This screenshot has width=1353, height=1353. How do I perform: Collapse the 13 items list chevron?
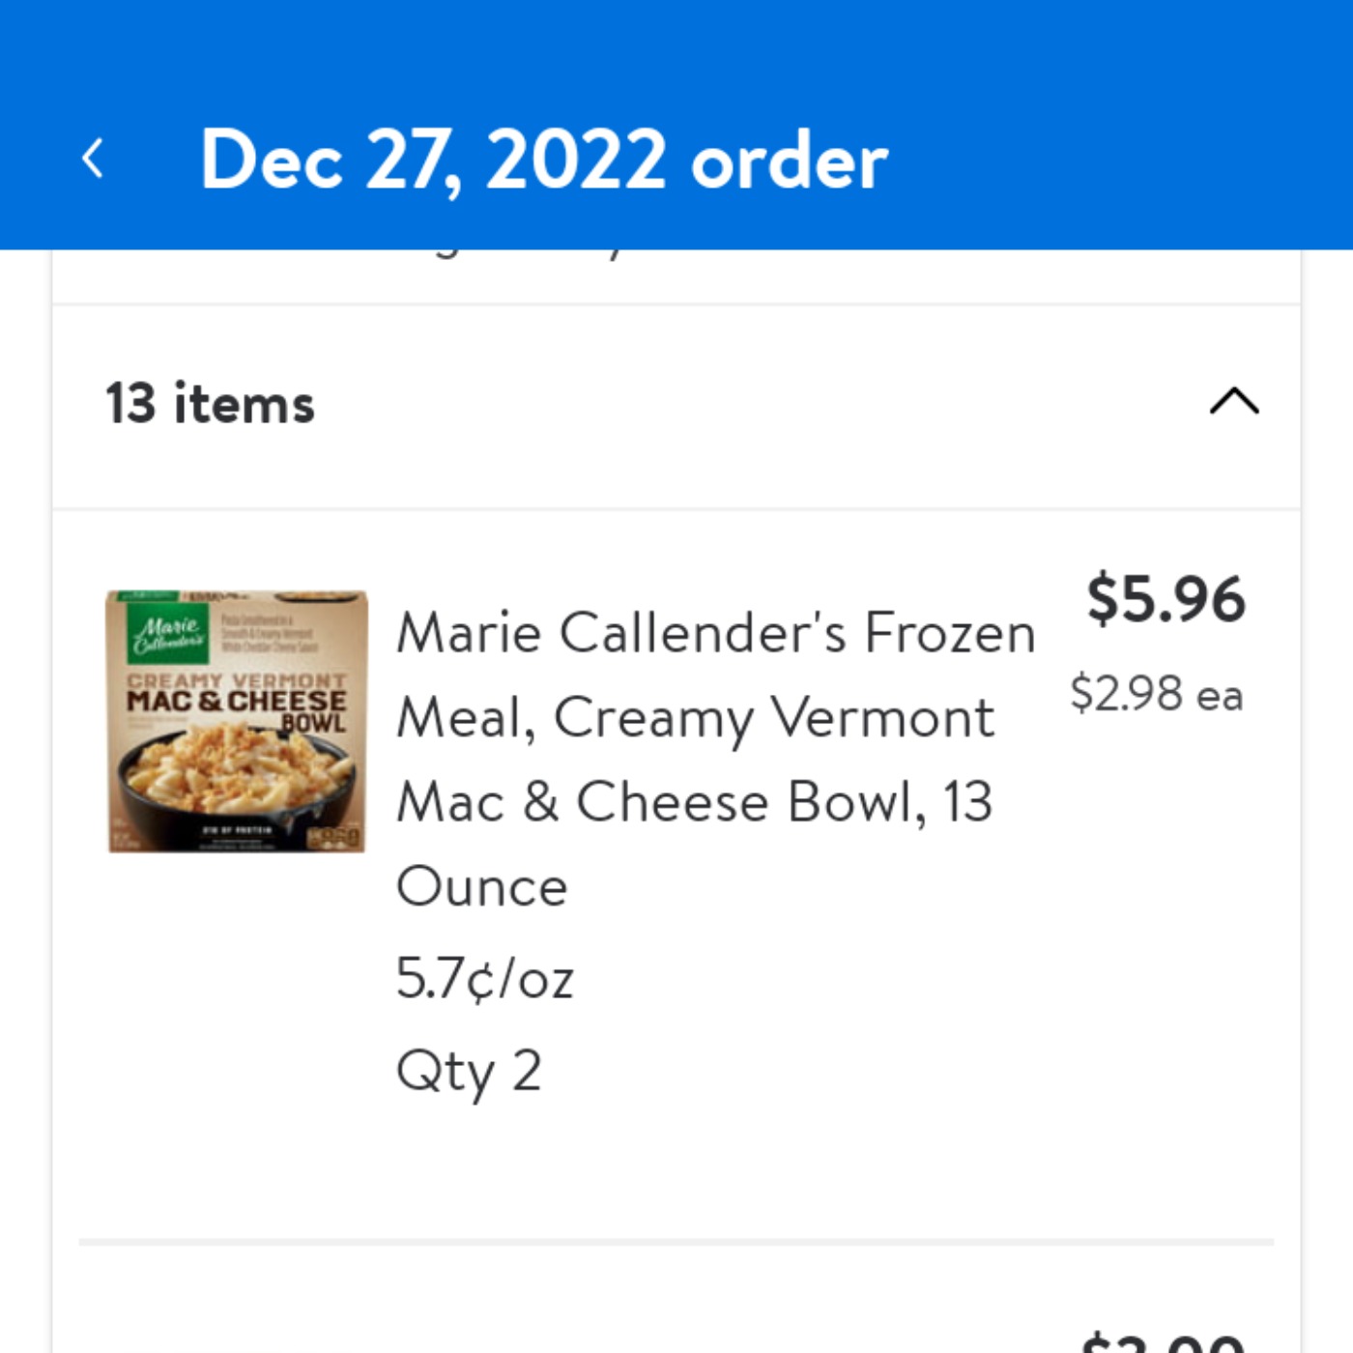click(x=1234, y=401)
